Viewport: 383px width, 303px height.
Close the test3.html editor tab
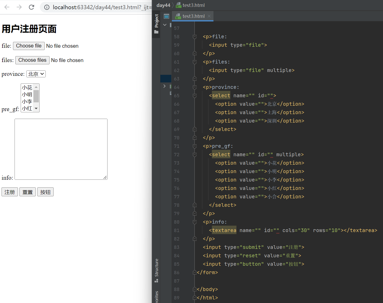[209, 16]
